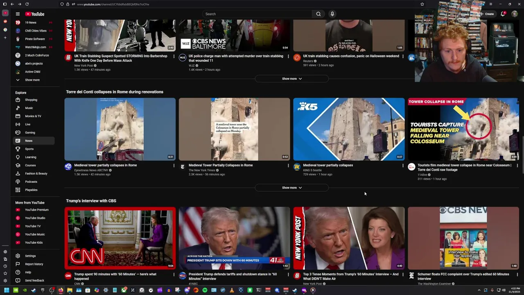The width and height of the screenshot is (524, 295).
Task: Open Active Child subscription channel
Action: pyautogui.click(x=34, y=72)
